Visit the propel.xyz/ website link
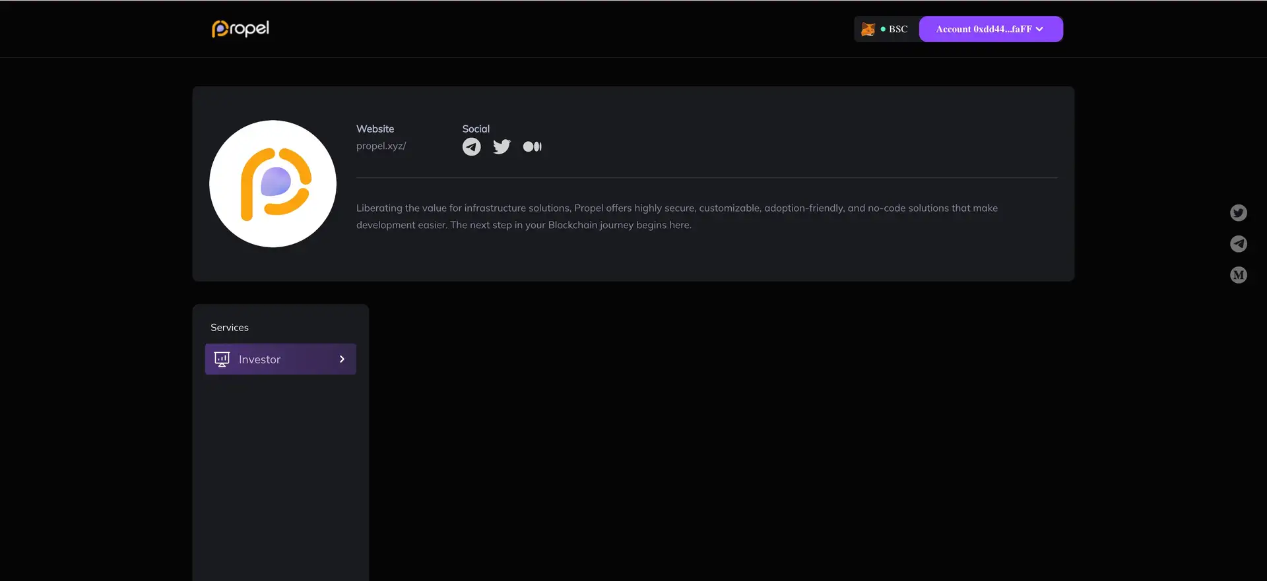Image resolution: width=1267 pixels, height=581 pixels. click(x=381, y=146)
